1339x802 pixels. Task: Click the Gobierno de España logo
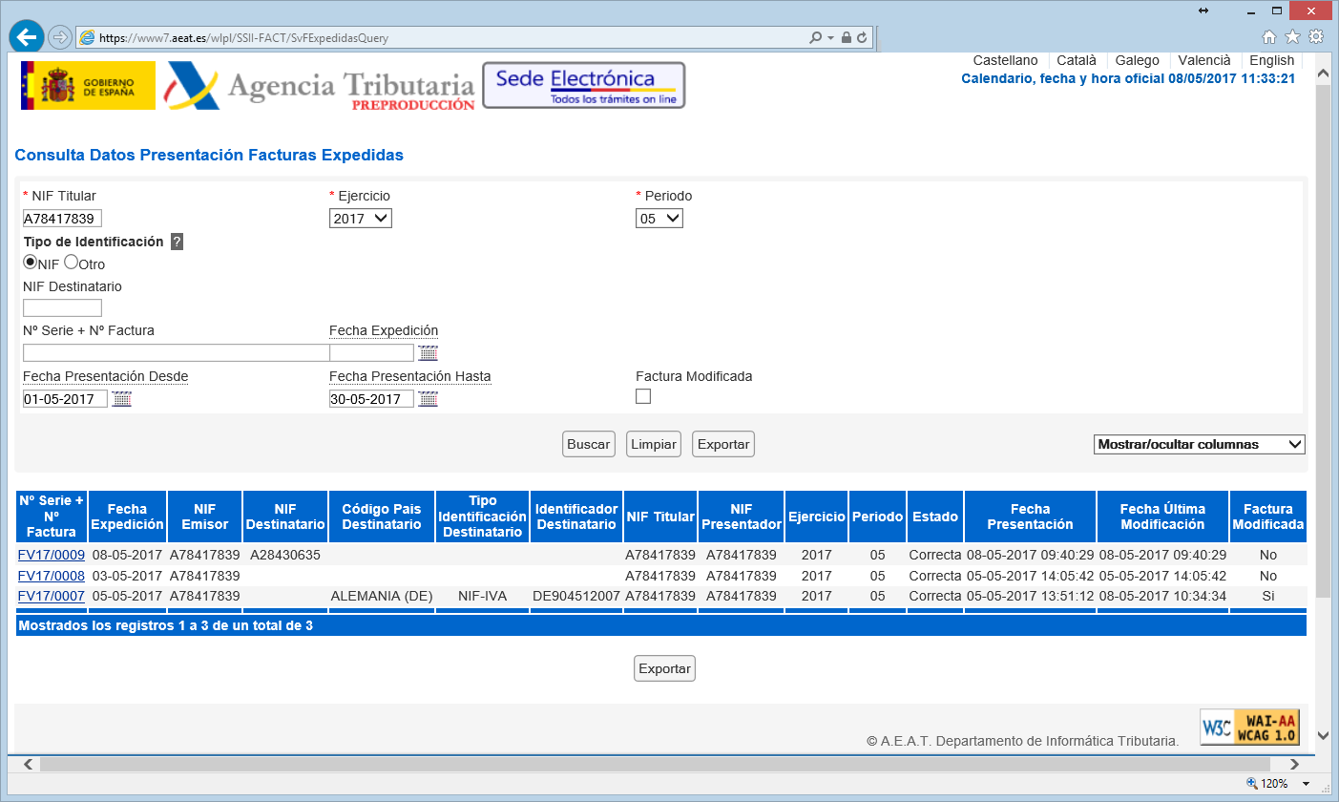point(88,86)
